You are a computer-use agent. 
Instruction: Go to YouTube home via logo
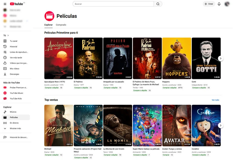17,4
